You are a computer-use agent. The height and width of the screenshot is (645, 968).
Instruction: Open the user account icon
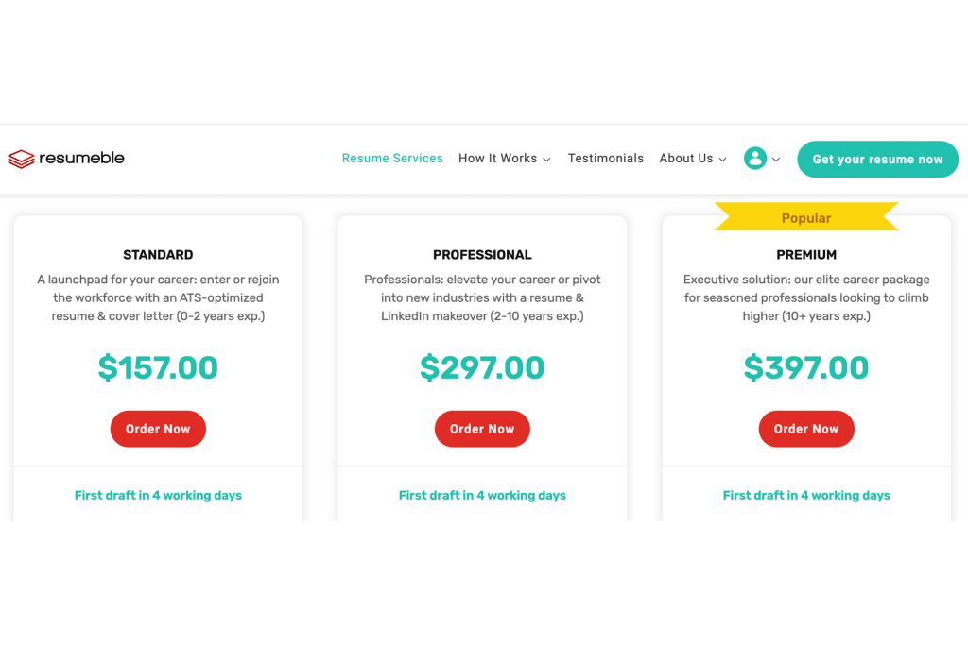coord(753,158)
